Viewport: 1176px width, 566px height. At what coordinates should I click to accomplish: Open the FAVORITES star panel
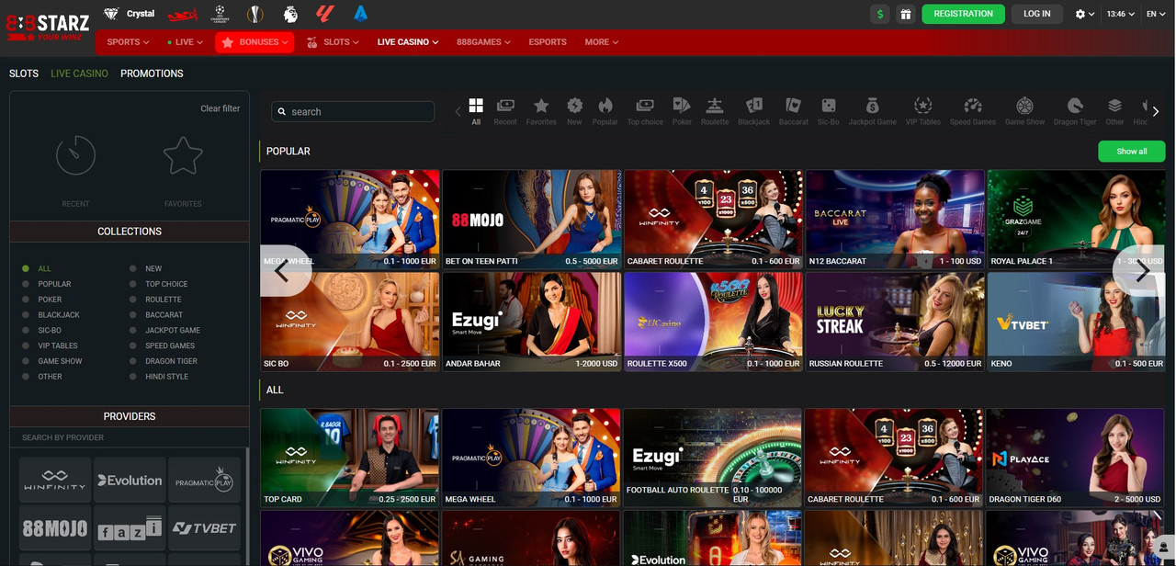coord(183,171)
